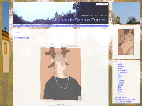Click the Altares de Santos Furries title
The width and height of the screenshot is (142, 106).
coord(79,20)
